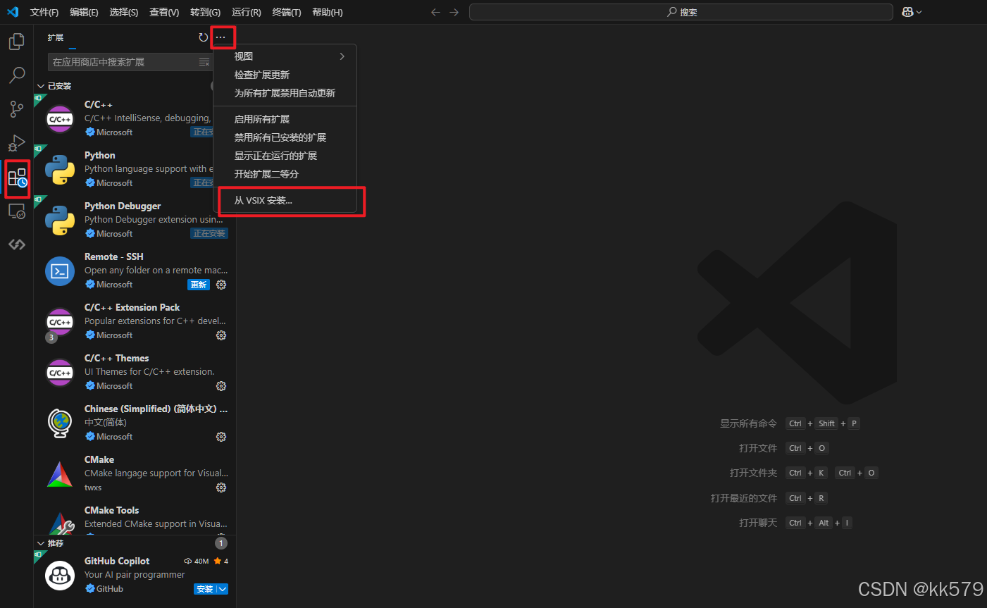Choose 启用所有扩展 menu entry
Image resolution: width=987 pixels, height=608 pixels.
(285, 119)
